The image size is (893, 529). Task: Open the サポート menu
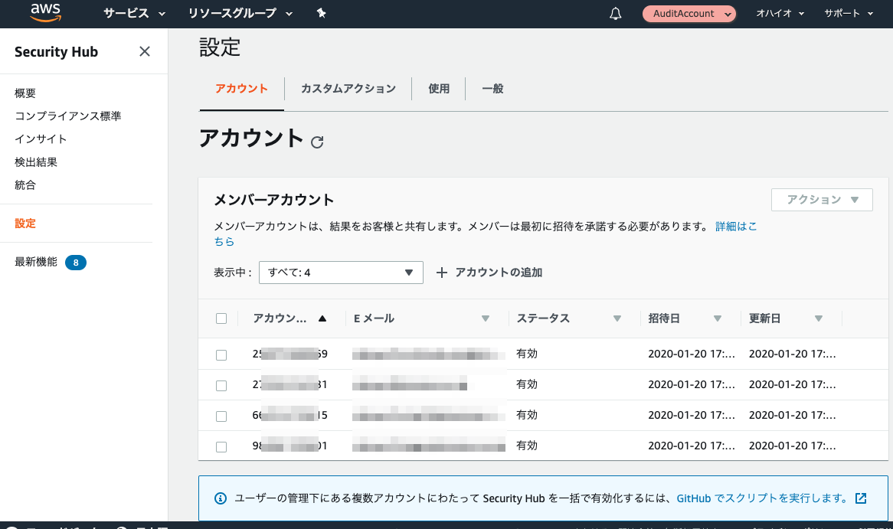[849, 13]
